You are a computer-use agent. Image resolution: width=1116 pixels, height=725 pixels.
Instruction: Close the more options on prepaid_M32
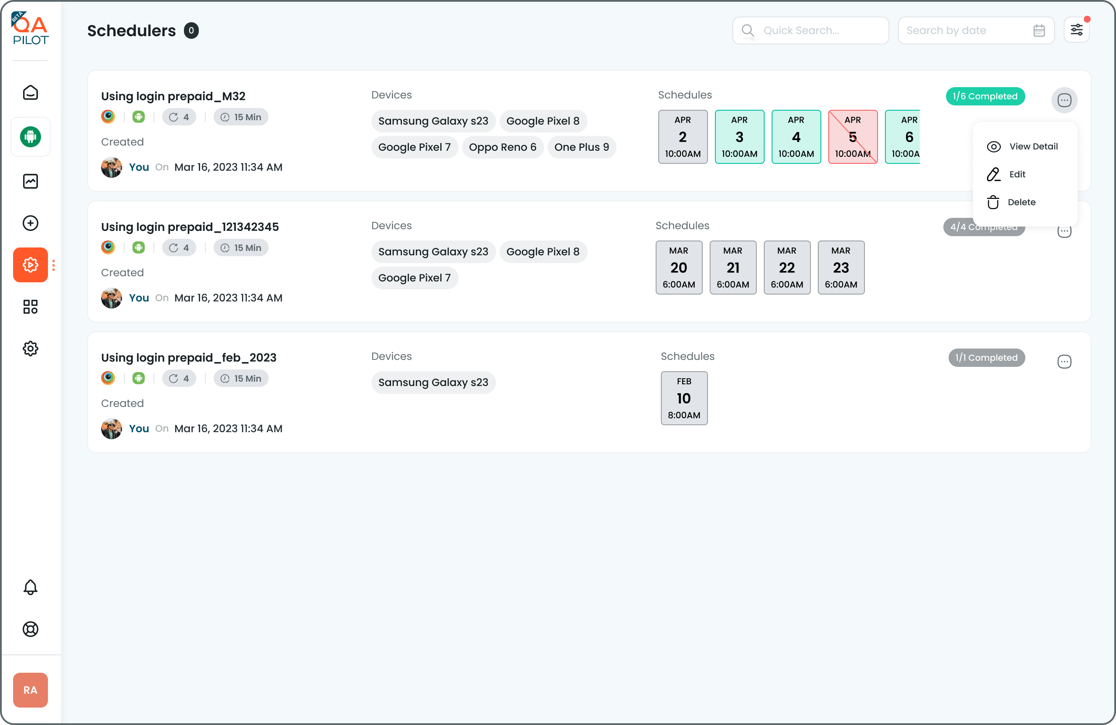pos(1064,100)
